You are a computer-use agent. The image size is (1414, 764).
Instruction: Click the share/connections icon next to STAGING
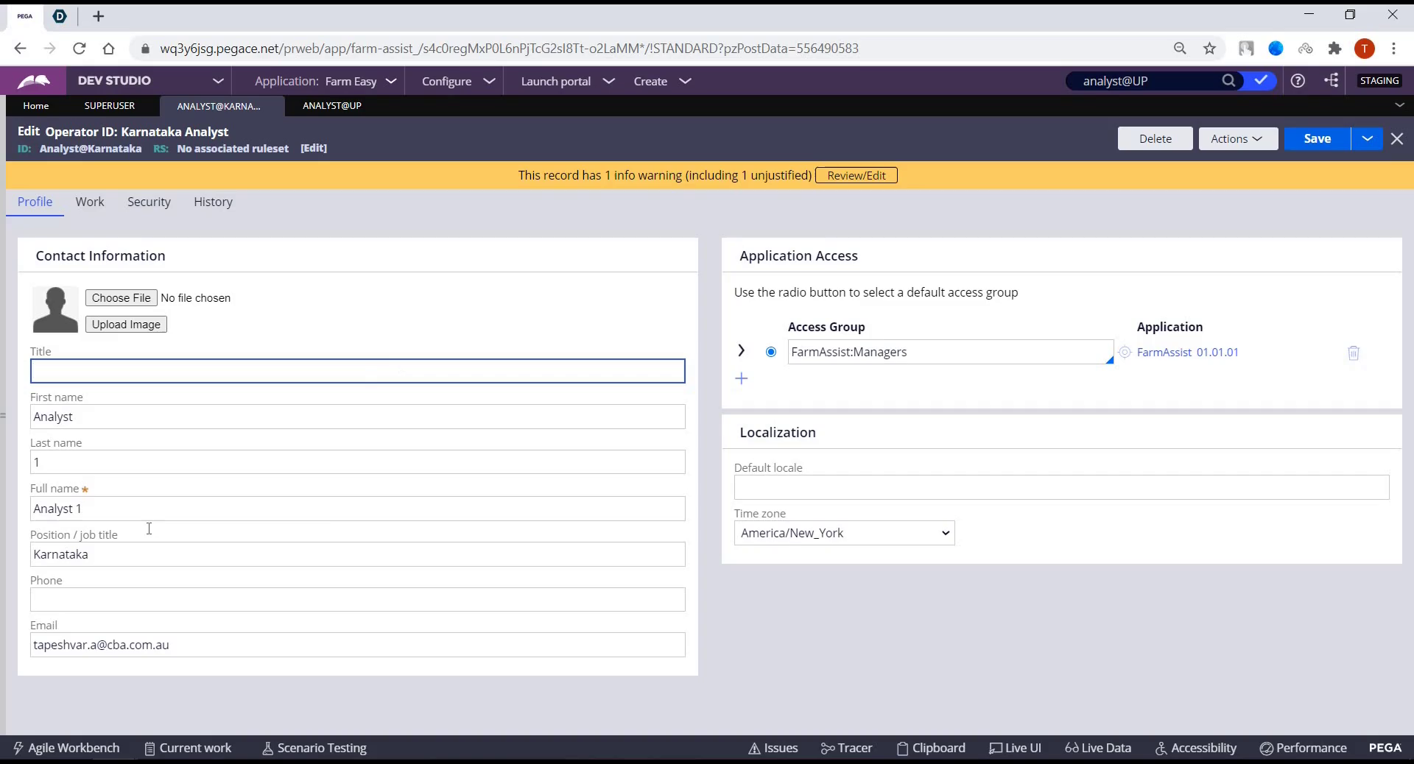(1332, 80)
